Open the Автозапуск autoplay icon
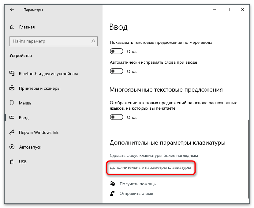The width and height of the screenshot is (254, 208). tap(12, 147)
